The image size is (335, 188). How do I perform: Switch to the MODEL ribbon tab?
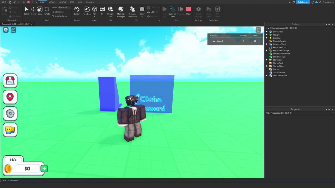coord(52,2)
